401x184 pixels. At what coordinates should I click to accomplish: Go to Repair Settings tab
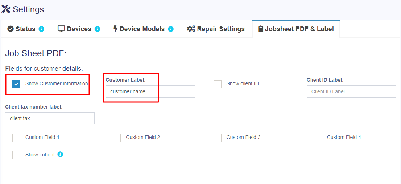(220, 29)
